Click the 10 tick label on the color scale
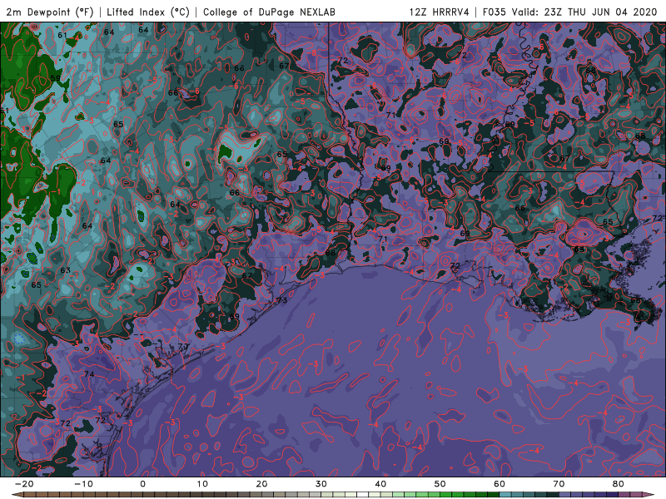The image size is (666, 499). [x=202, y=484]
